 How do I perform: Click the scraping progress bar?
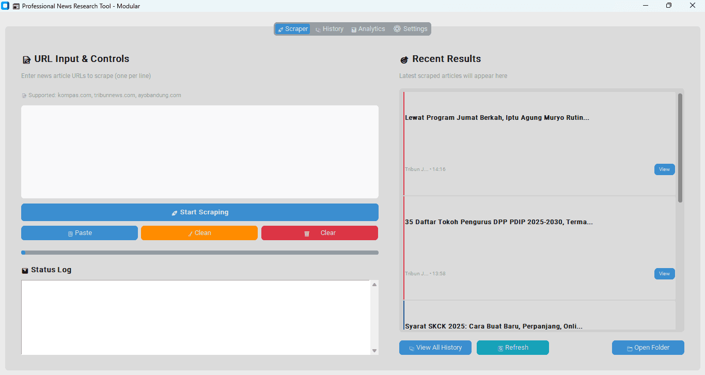pyautogui.click(x=199, y=252)
